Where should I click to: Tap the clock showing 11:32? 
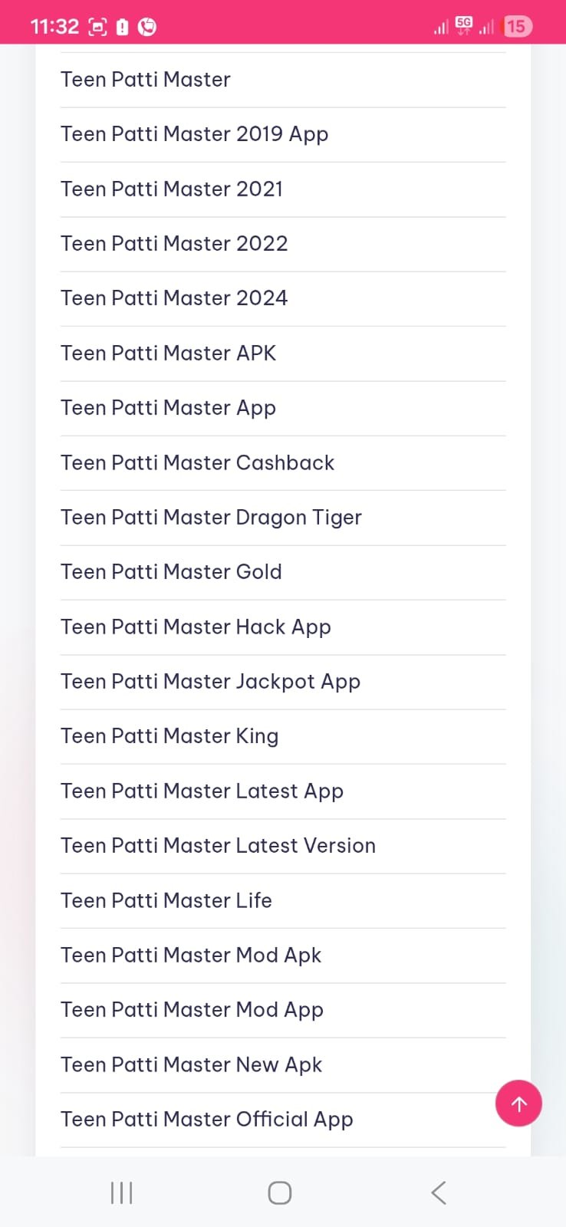coord(55,25)
